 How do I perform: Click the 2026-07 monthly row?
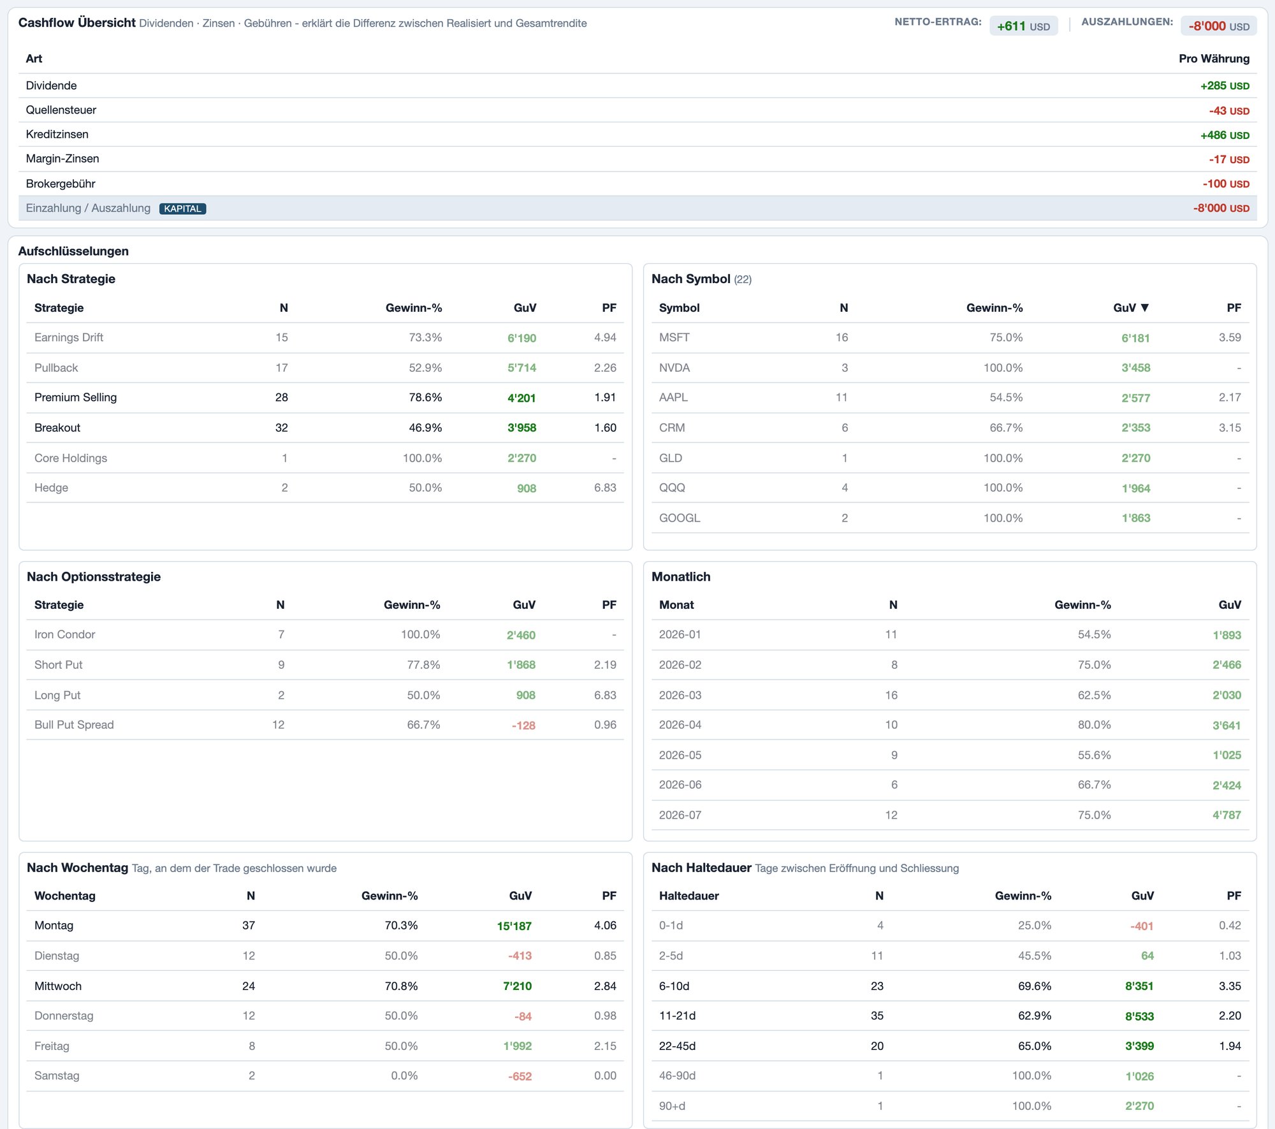(x=950, y=815)
